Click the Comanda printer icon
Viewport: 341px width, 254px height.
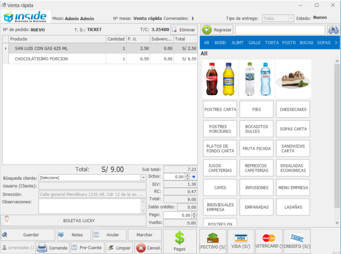pyautogui.click(x=43, y=248)
